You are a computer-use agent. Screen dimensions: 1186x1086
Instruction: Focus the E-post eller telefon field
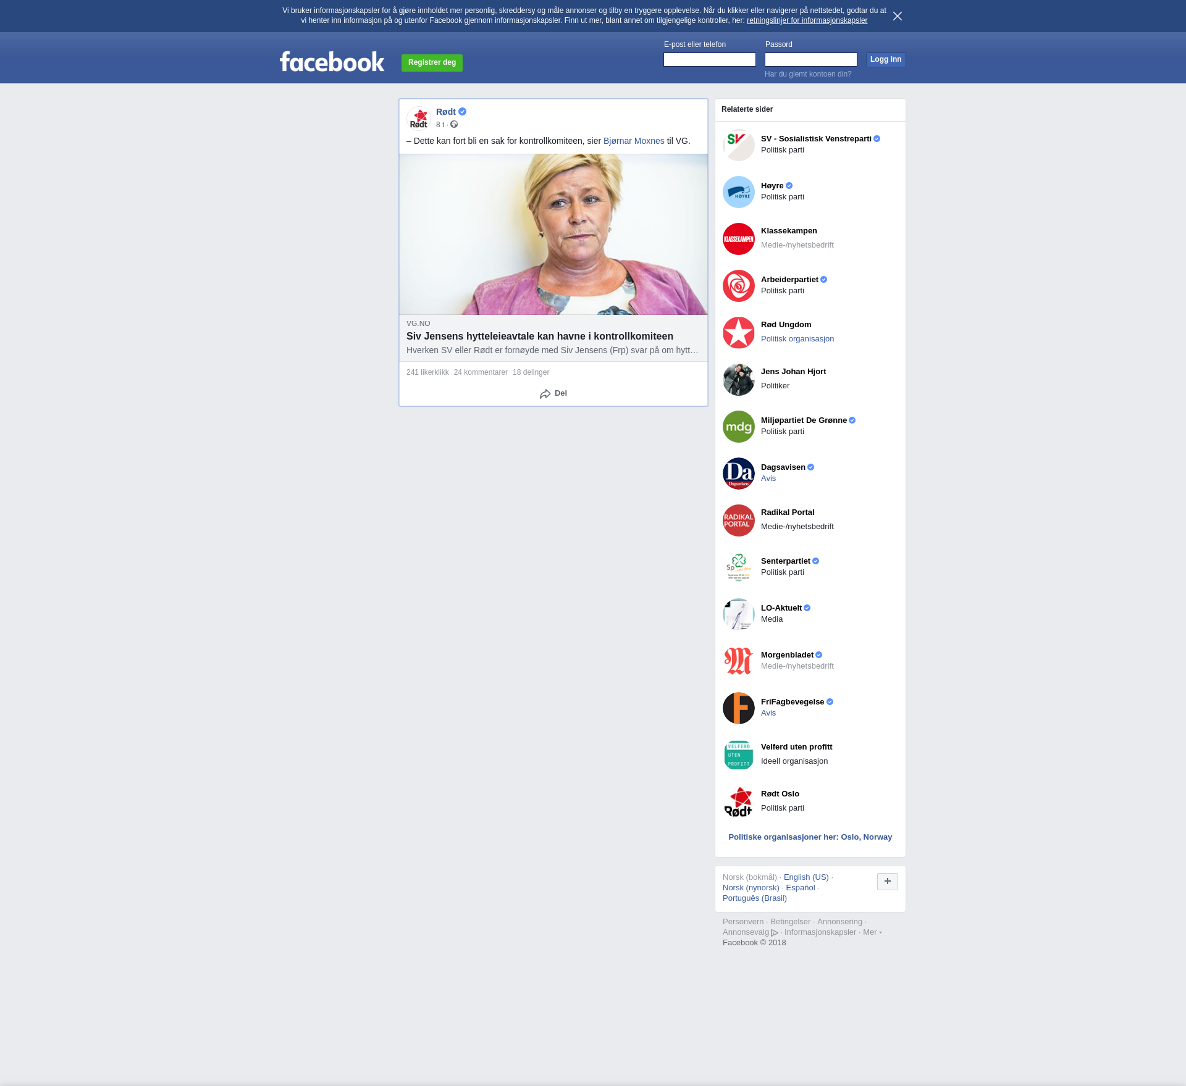tap(710, 59)
